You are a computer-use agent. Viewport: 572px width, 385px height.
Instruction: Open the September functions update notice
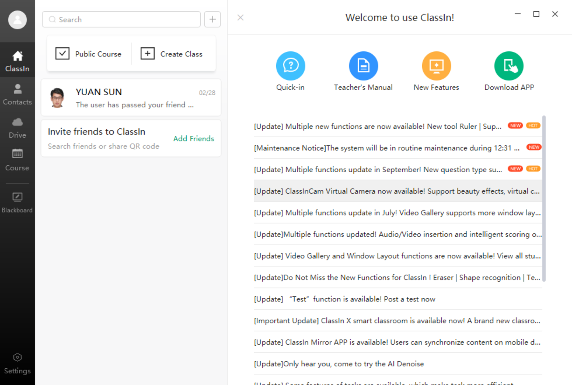point(398,170)
